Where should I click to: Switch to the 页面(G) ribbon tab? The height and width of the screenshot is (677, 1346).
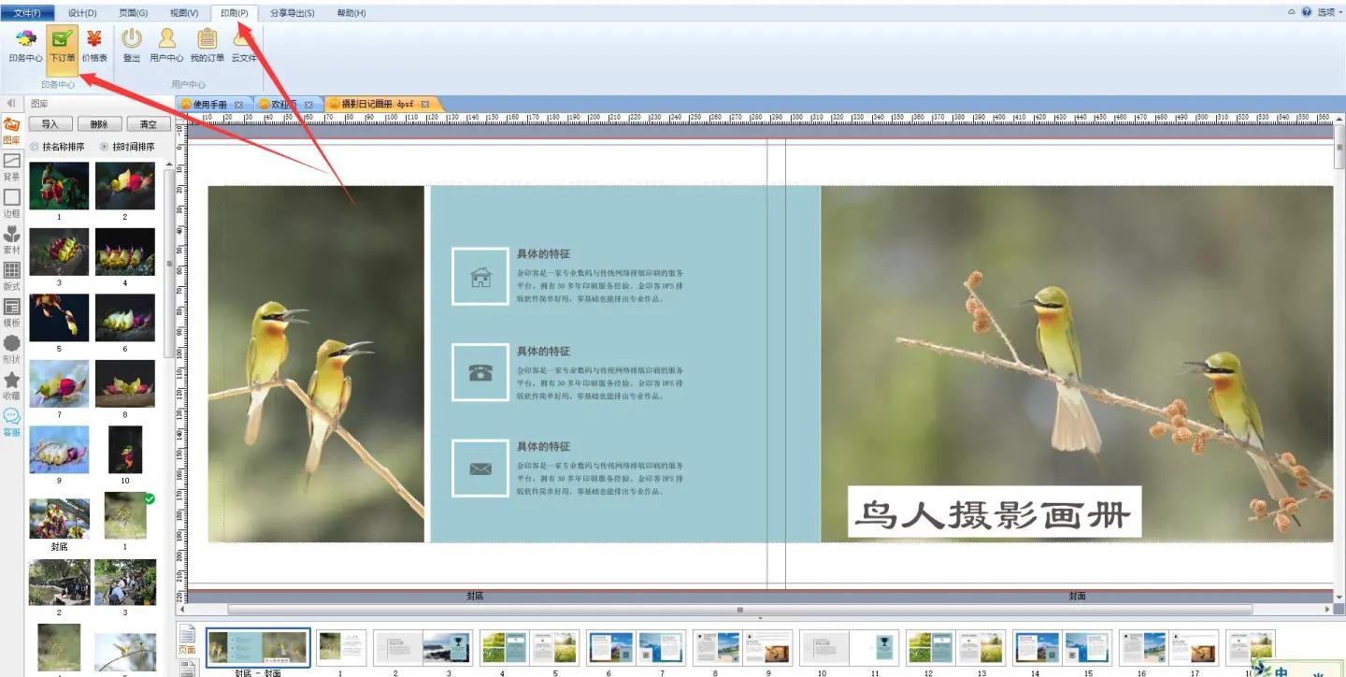(x=134, y=13)
